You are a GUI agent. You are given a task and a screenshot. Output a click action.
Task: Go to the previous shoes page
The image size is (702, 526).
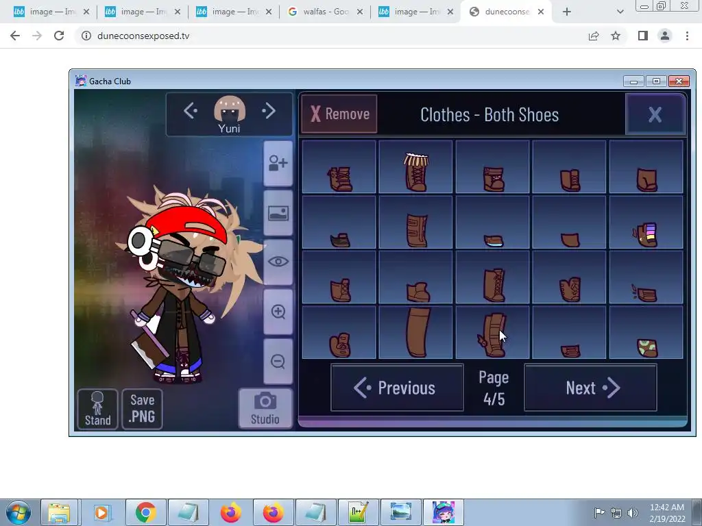[397, 388]
